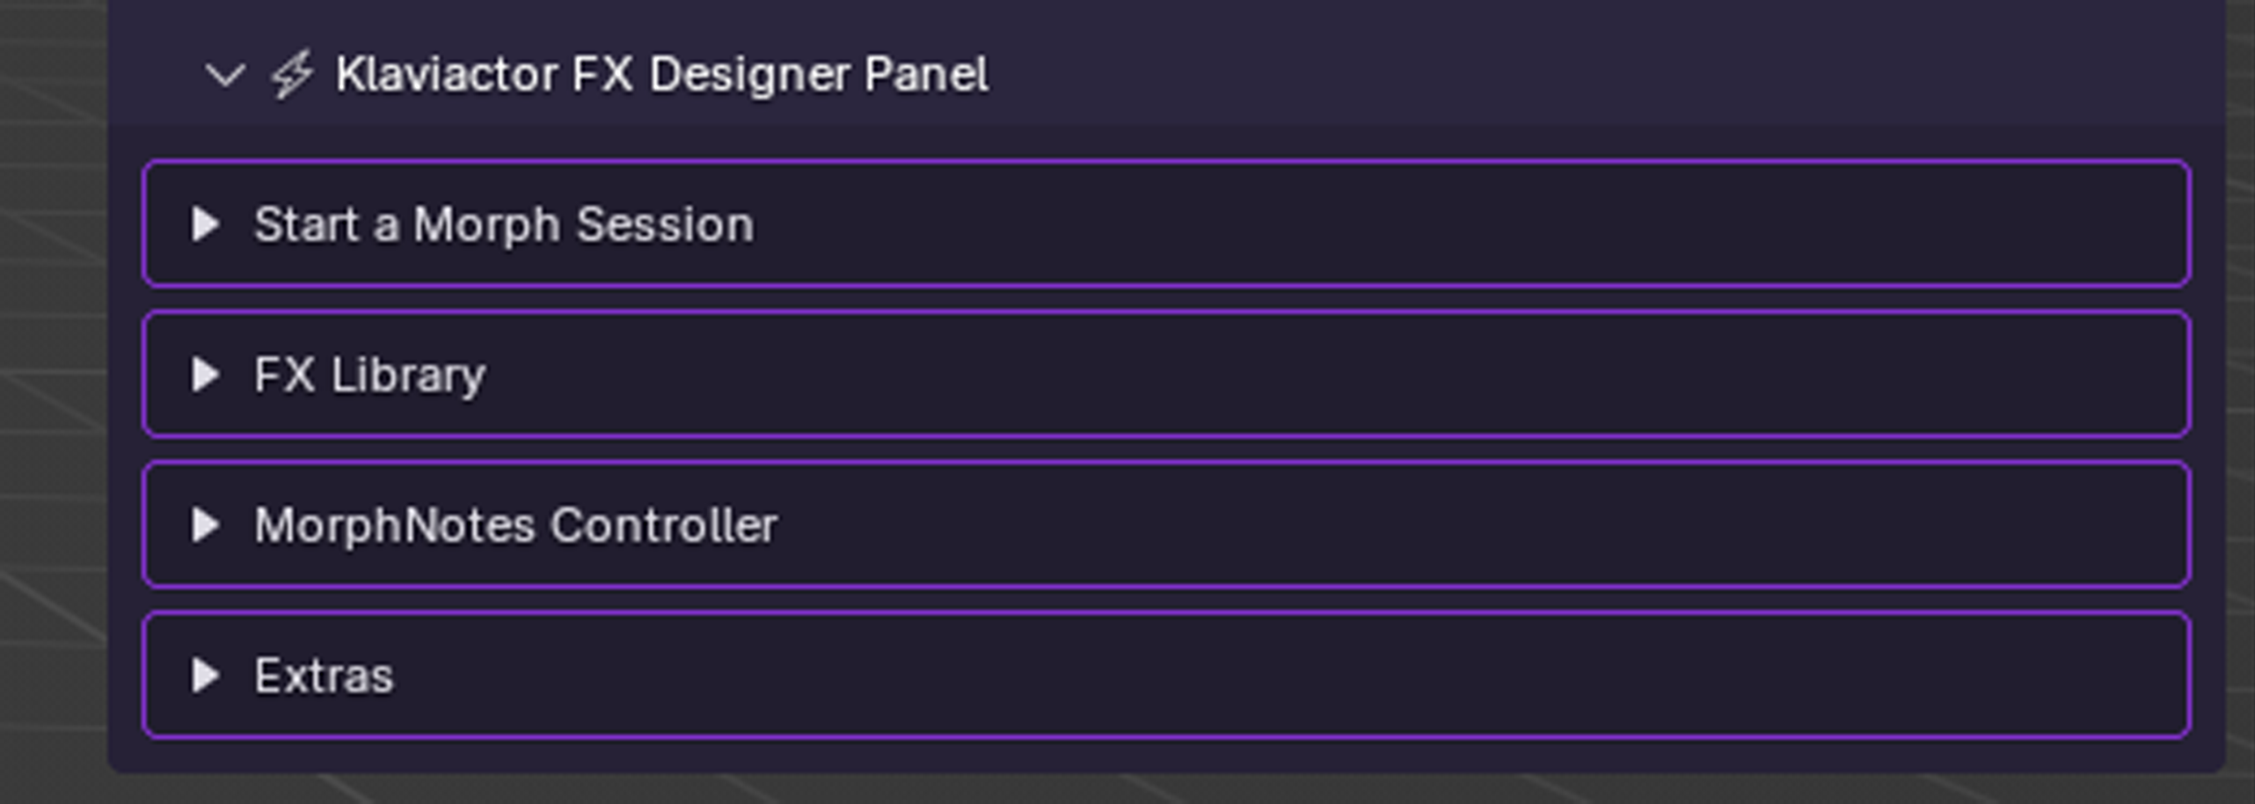Click the lightning bolt icon next to panel title
The height and width of the screenshot is (804, 2255).
click(292, 75)
